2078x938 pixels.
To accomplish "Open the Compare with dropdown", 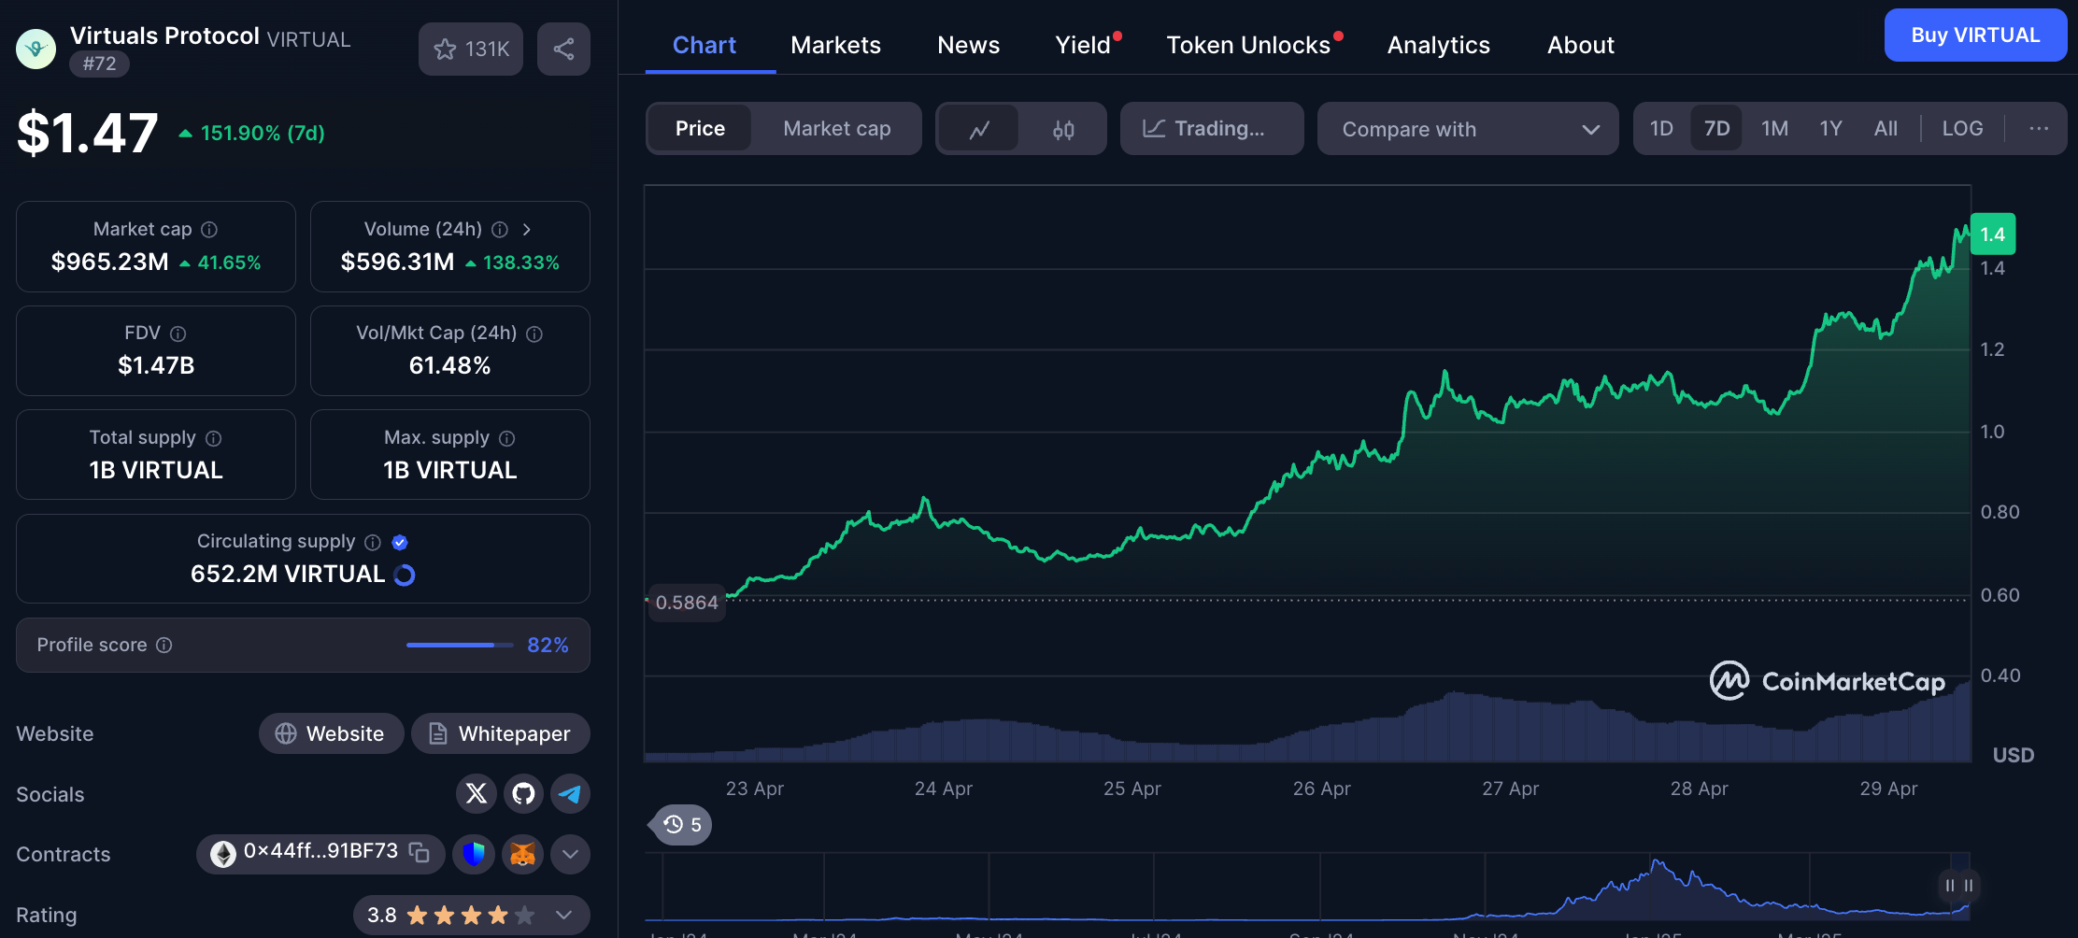I will [1467, 128].
